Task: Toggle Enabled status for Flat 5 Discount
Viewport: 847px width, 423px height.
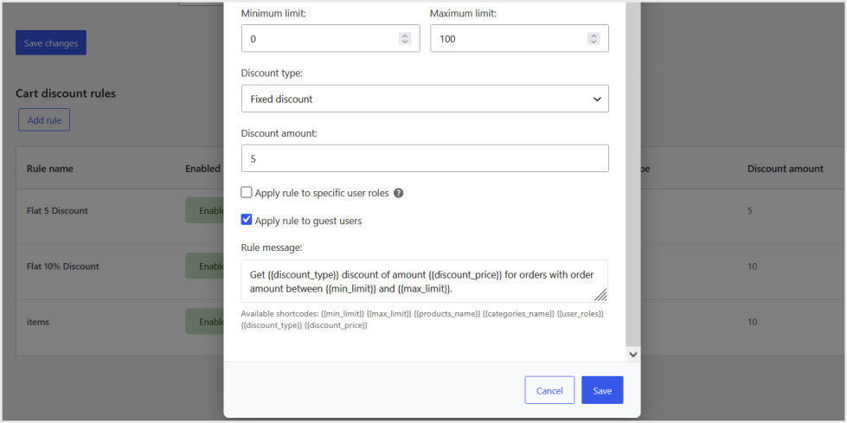Action: coord(205,211)
